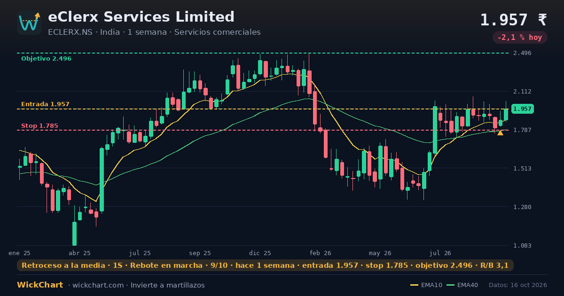The image size is (564, 296).
Task: Click the Objetivo 2.496 label
Action: click(x=46, y=59)
